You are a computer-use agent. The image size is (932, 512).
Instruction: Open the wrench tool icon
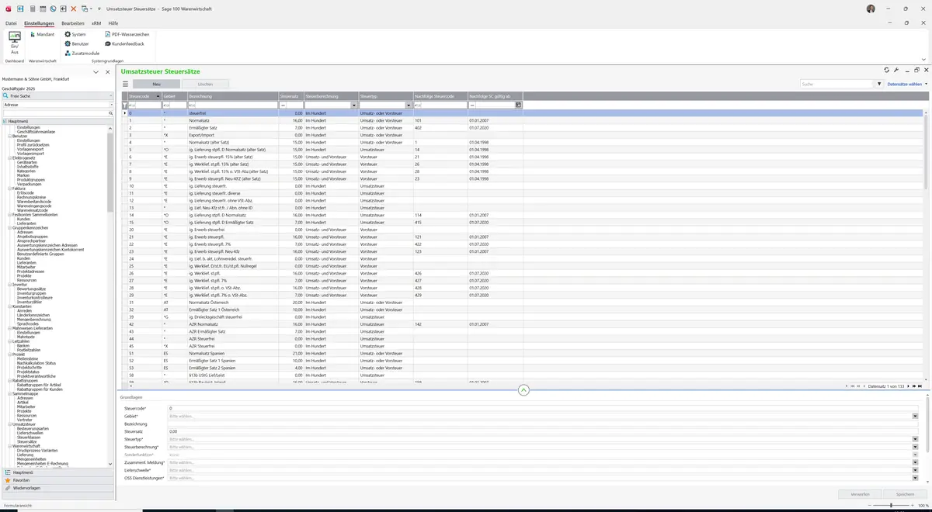pos(897,71)
